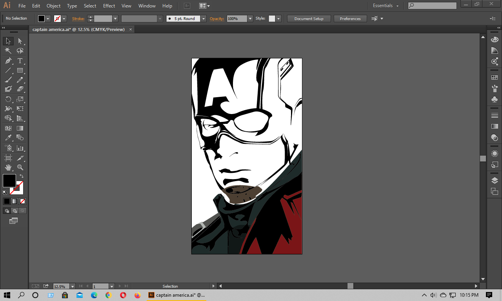
Task: Select the Perspective Grid tool
Action: pyautogui.click(x=20, y=118)
